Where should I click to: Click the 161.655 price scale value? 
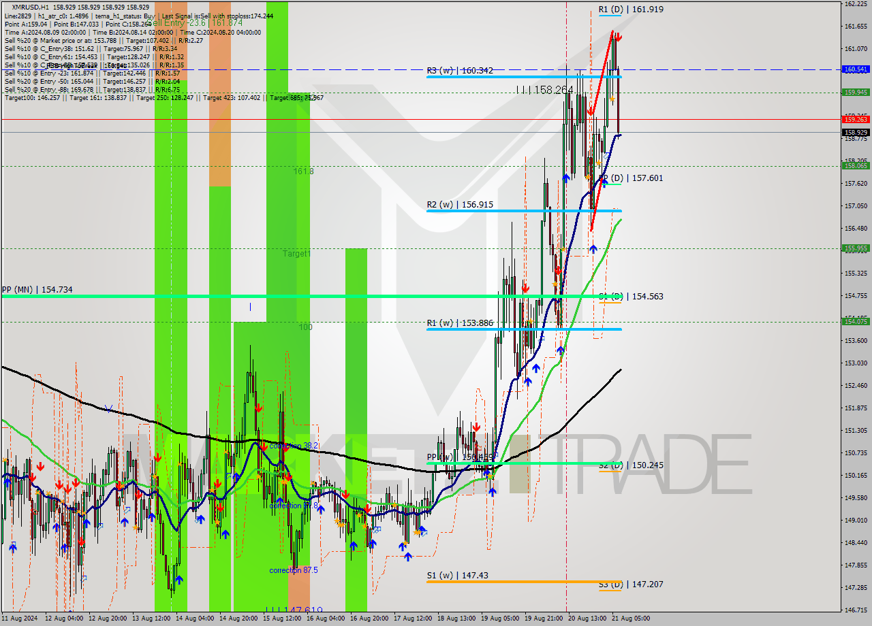(856, 27)
